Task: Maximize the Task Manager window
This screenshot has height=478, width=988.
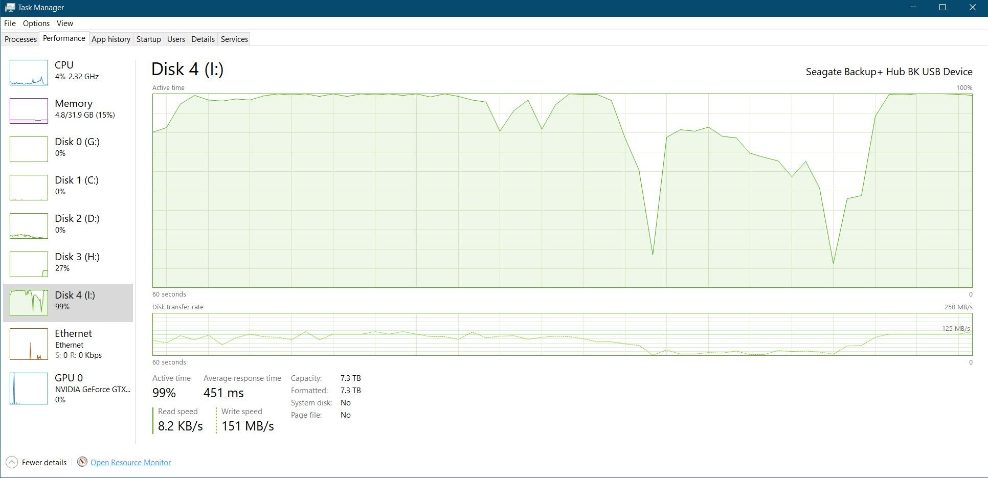Action: tap(942, 7)
